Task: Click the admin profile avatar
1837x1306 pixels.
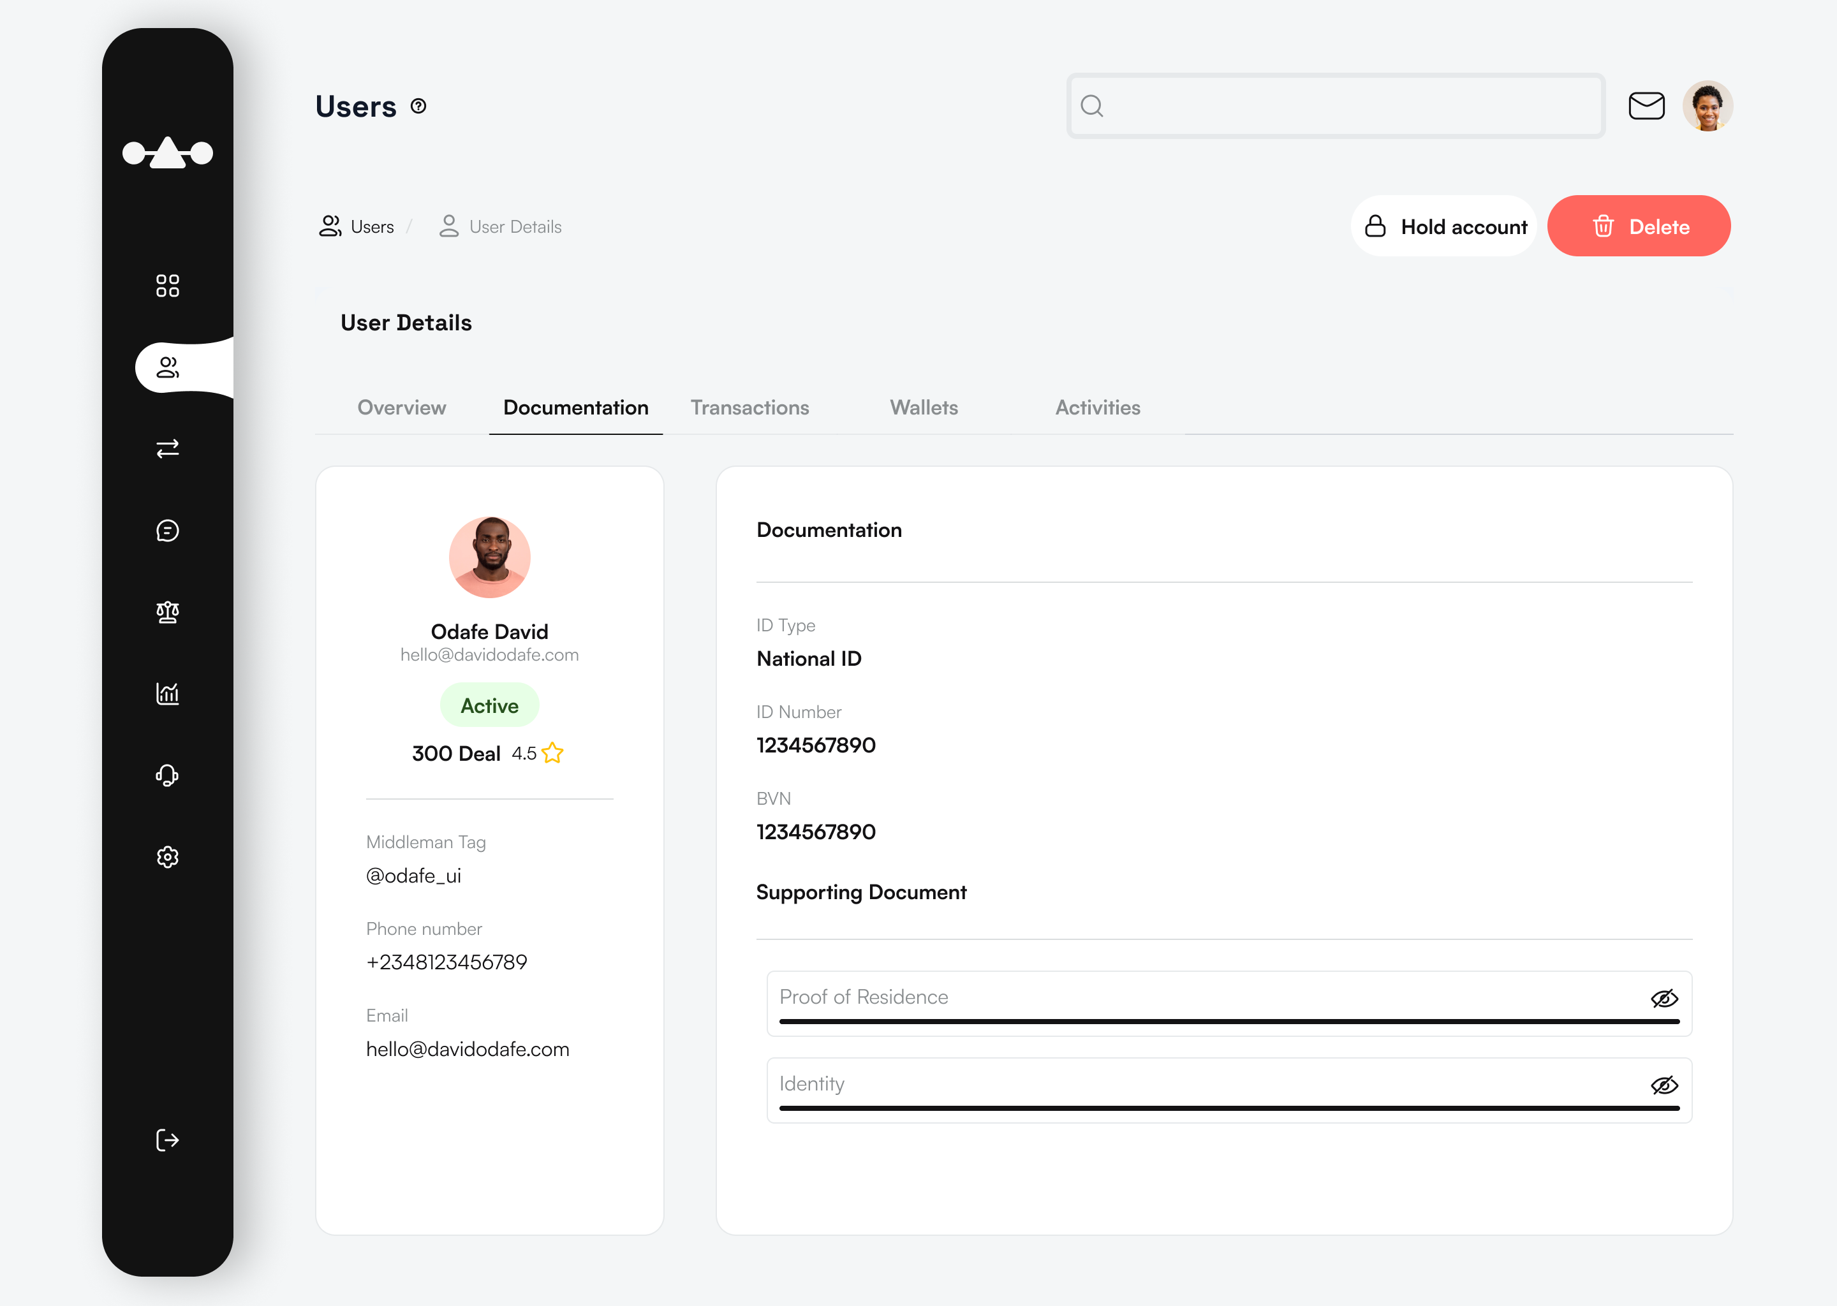Action: (1708, 106)
